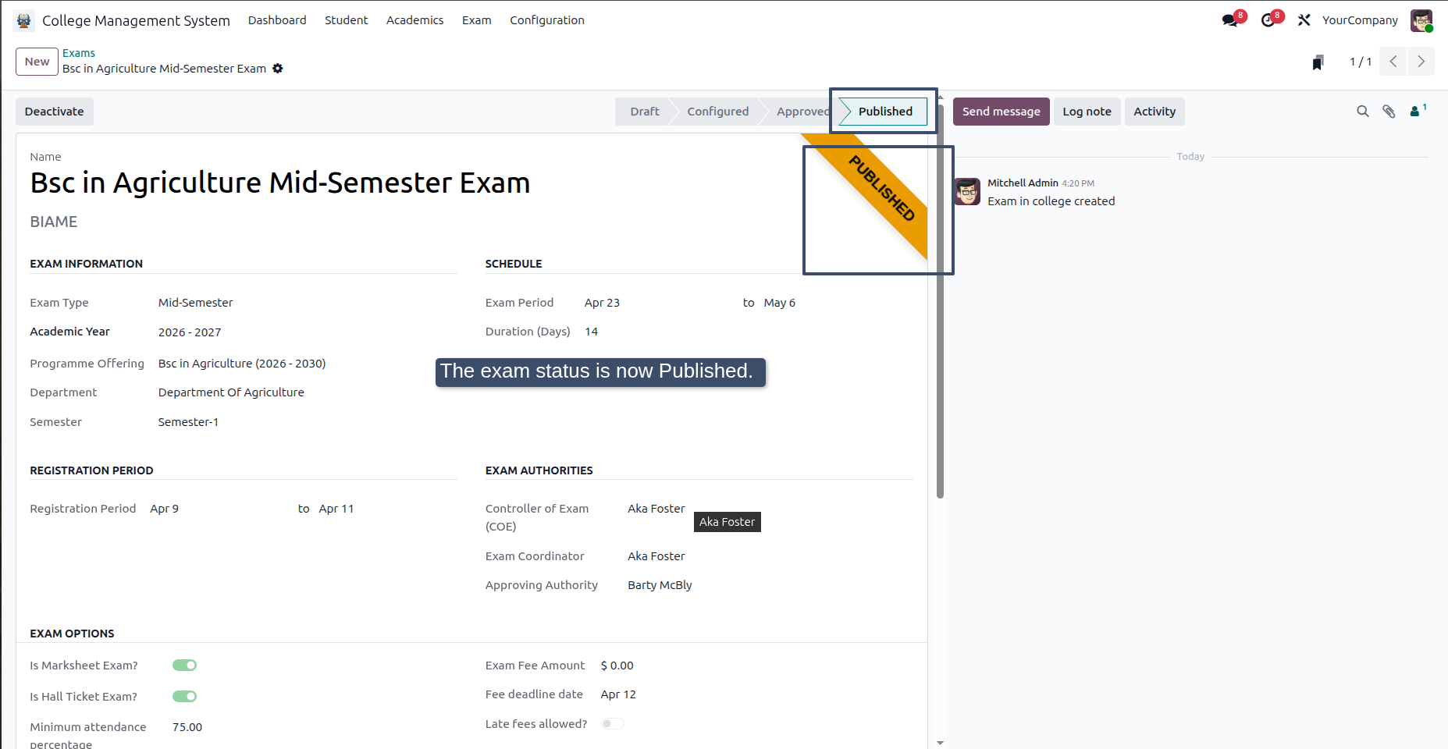
Task: Open the conversations messages icon
Action: coord(1230,20)
